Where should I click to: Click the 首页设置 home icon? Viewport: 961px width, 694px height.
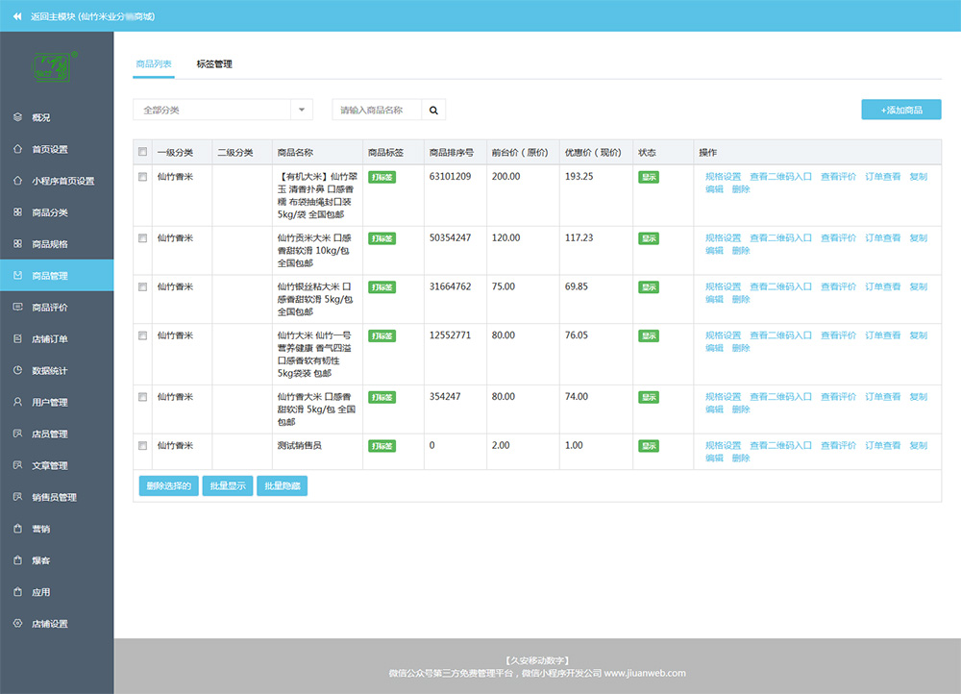(17, 149)
